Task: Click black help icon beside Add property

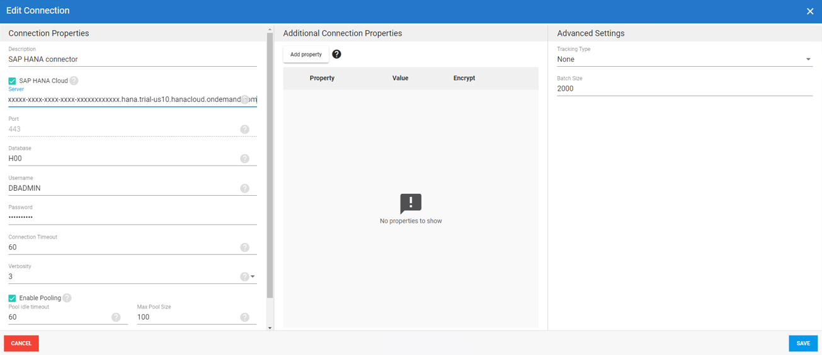Action: pyautogui.click(x=336, y=54)
